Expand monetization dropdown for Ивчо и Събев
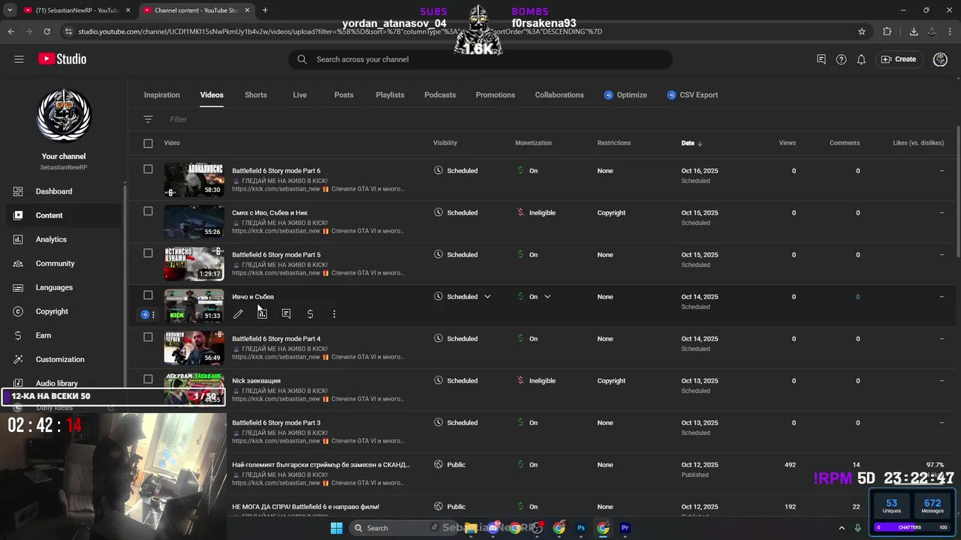 547,296
